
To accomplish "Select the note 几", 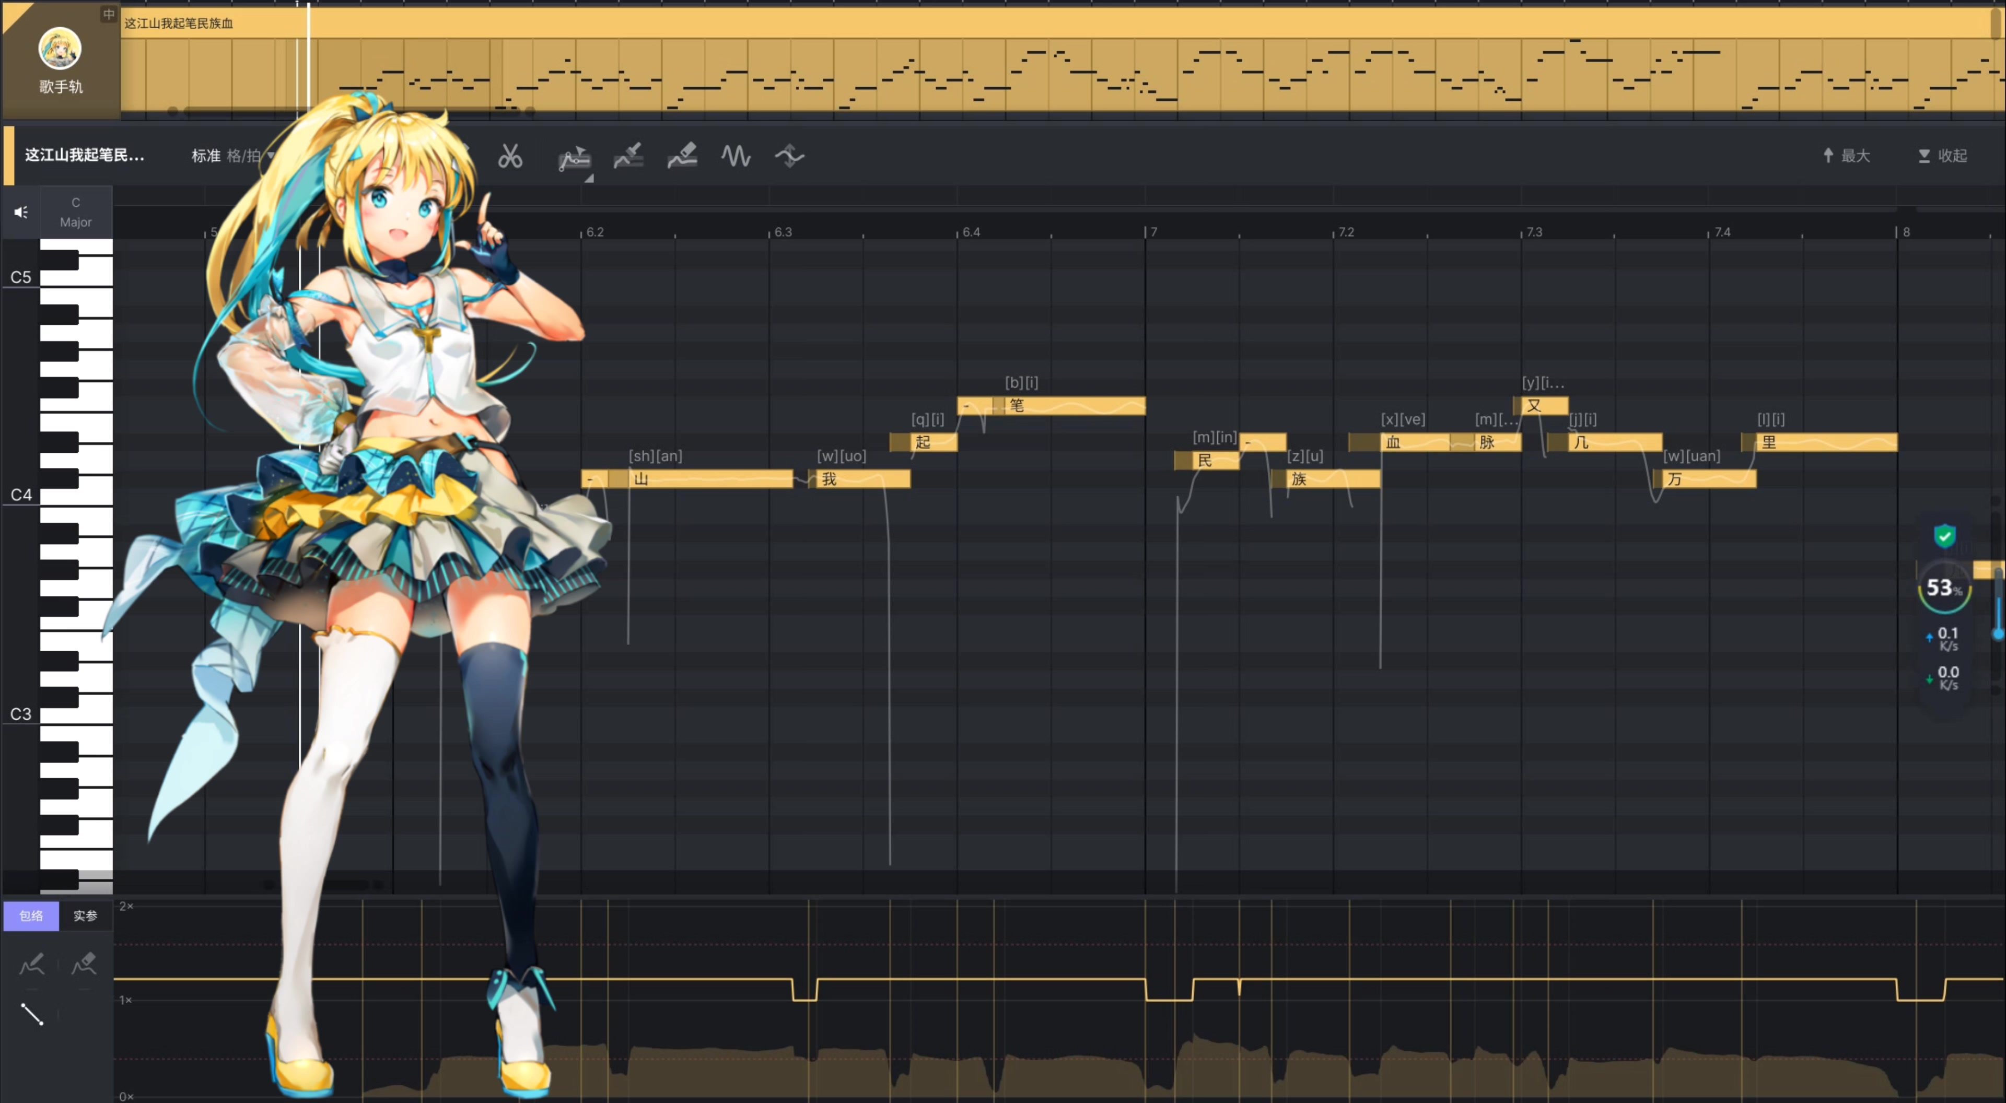I will (x=1616, y=442).
